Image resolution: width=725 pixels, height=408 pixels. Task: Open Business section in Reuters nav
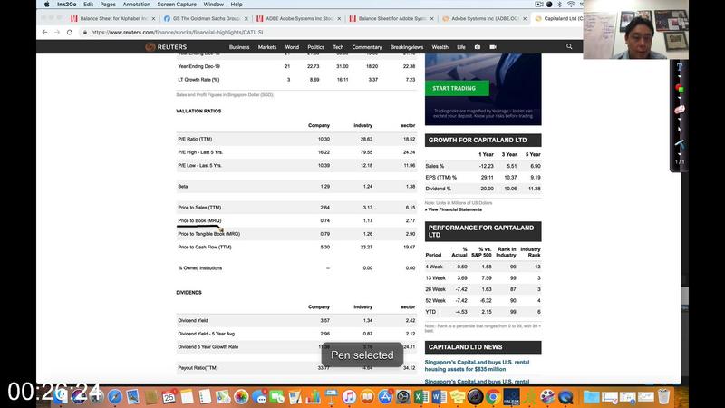pyautogui.click(x=239, y=47)
